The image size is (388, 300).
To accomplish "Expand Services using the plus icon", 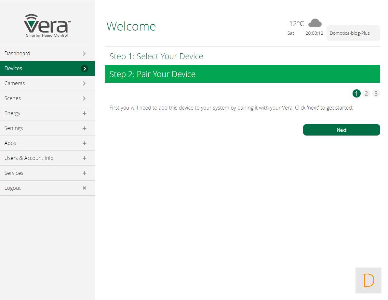I will click(x=84, y=173).
